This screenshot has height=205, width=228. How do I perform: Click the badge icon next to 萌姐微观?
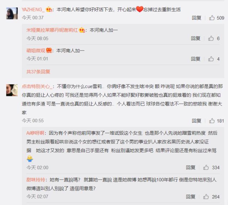pos(49,50)
